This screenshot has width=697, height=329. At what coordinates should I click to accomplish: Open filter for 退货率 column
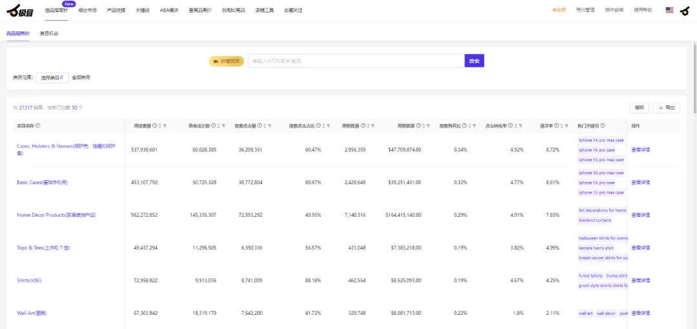pyautogui.click(x=567, y=126)
